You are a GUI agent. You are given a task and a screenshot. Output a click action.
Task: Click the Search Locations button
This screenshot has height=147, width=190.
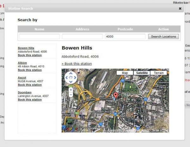coord(163,37)
